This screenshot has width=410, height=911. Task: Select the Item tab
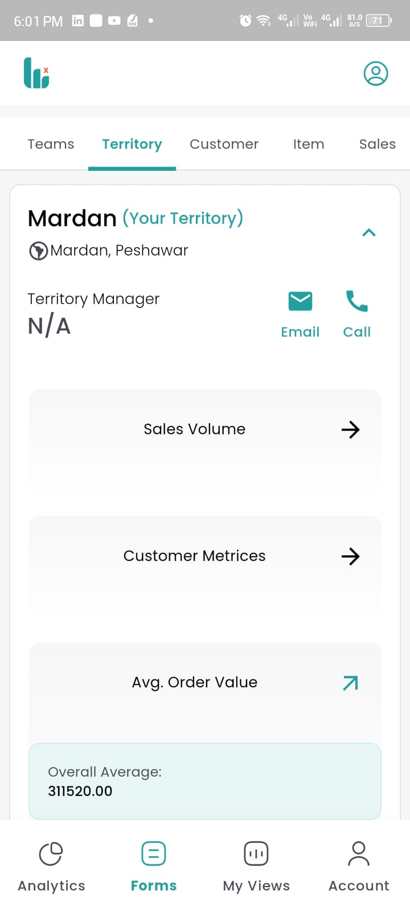(x=309, y=144)
